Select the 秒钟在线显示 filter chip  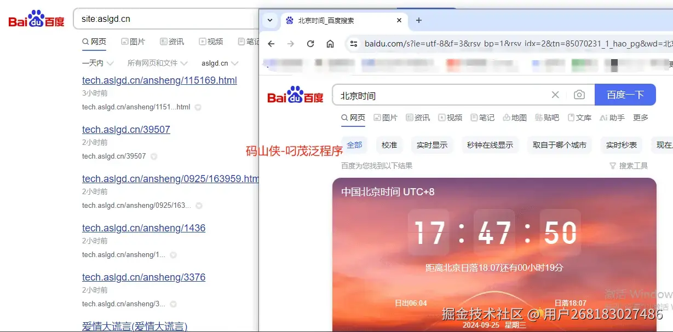pyautogui.click(x=490, y=145)
